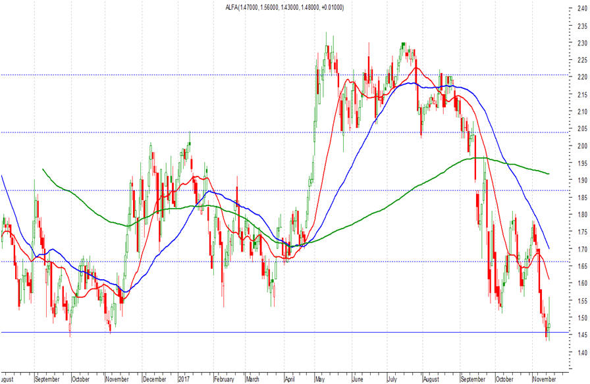Click the December label on the time axis
Screen dimensions: 590x384
coord(155,379)
